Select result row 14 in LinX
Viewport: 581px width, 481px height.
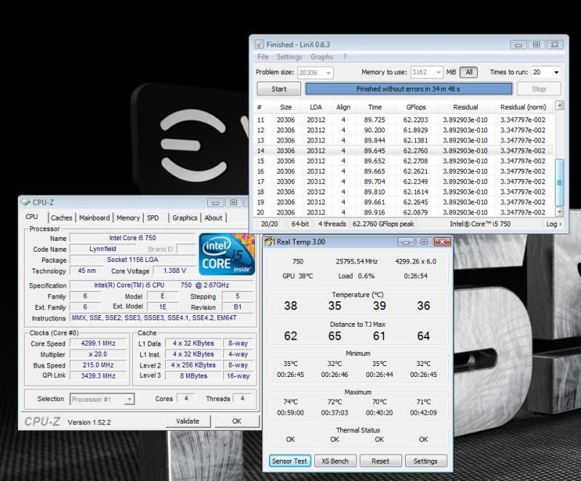403,151
